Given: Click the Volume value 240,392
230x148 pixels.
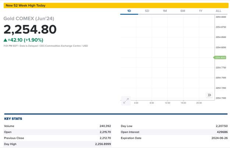Looking at the screenshot, I should click(105, 126).
